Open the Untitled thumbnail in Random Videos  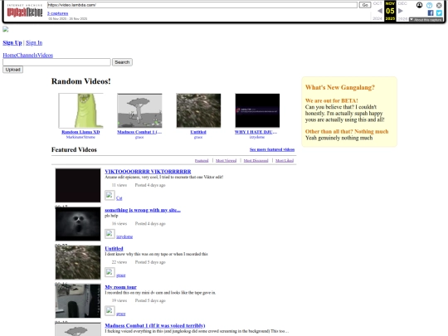click(198, 110)
